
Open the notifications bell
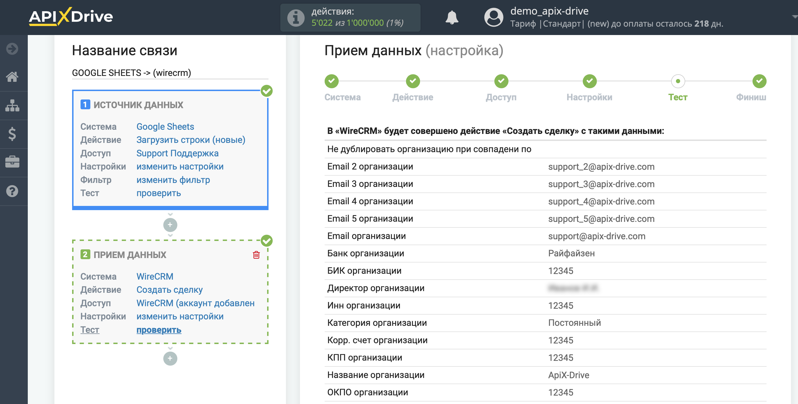click(x=452, y=17)
